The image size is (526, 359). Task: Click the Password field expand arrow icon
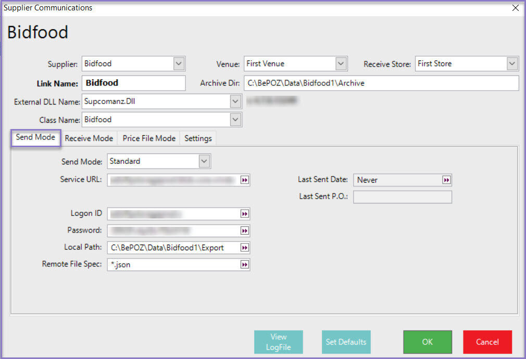point(245,230)
